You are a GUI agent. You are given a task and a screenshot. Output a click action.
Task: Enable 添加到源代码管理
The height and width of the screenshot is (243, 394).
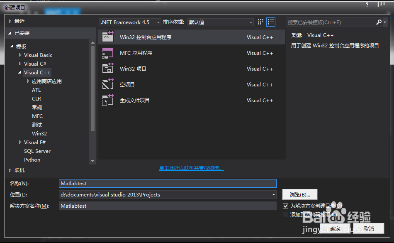click(x=286, y=214)
